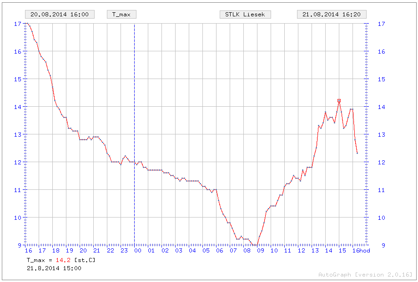Click the 00 hour label on x-axis
This screenshot has height=282, width=418.
pyautogui.click(x=138, y=251)
